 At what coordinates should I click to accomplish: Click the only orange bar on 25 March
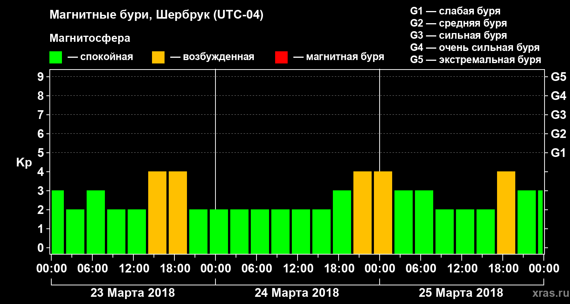506,213
